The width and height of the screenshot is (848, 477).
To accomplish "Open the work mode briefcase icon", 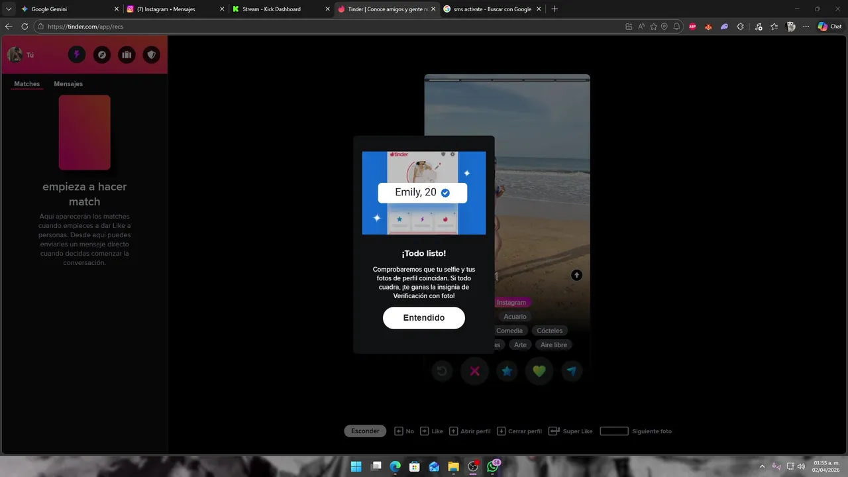I will [x=127, y=55].
